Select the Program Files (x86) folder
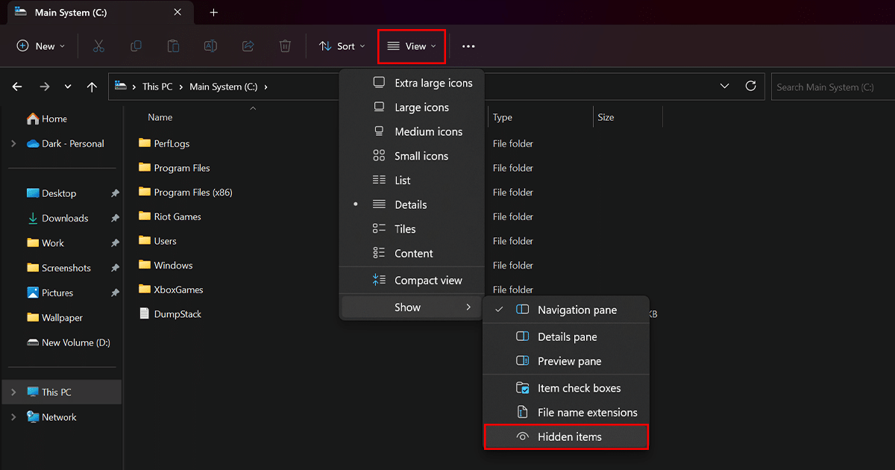The width and height of the screenshot is (895, 470). click(192, 192)
